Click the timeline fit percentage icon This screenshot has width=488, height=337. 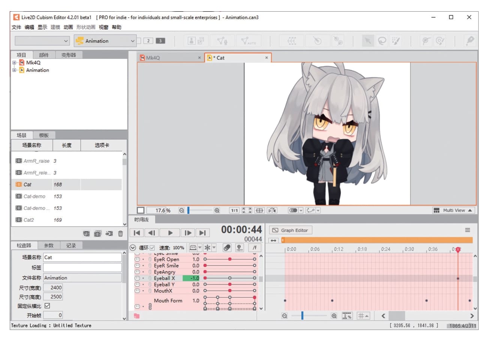[x=347, y=316]
